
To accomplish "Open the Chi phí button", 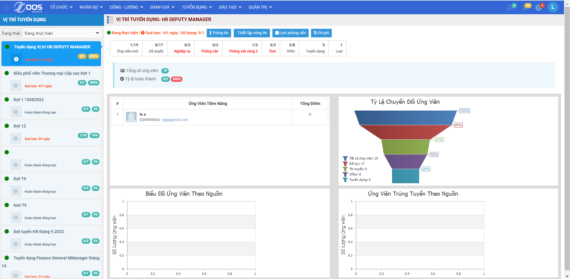I will (321, 33).
